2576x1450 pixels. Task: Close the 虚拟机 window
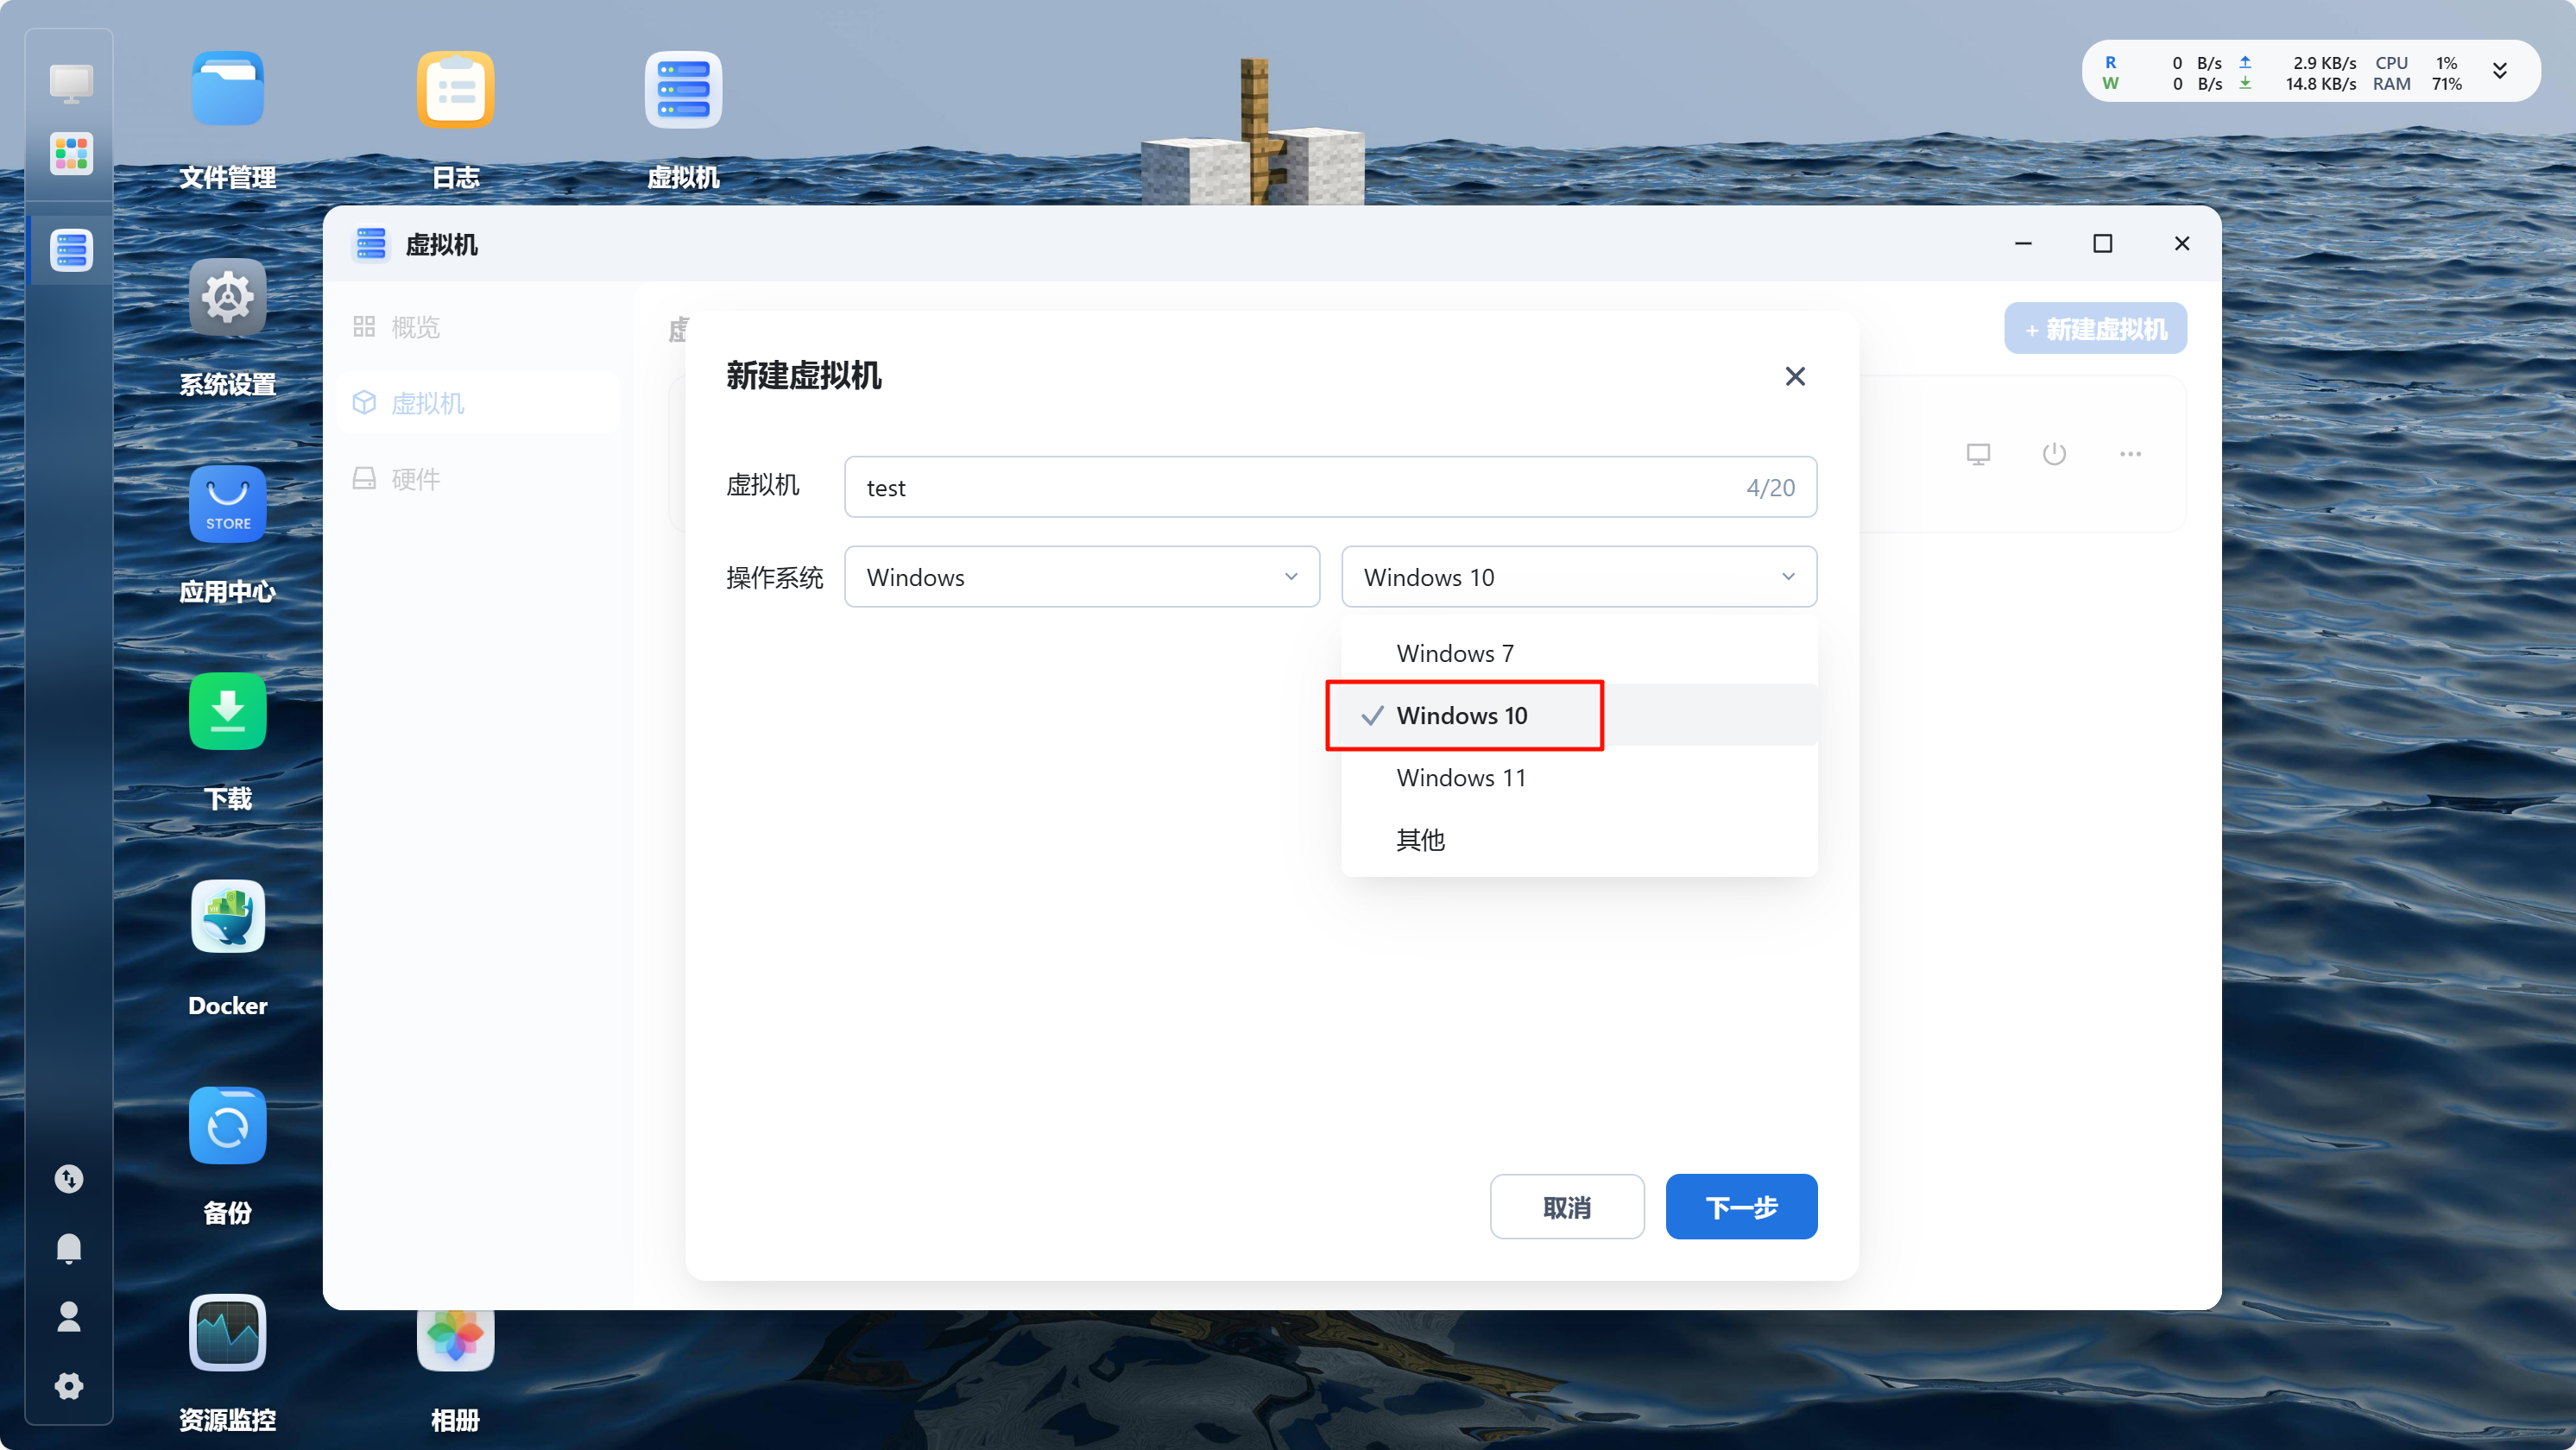click(2182, 243)
